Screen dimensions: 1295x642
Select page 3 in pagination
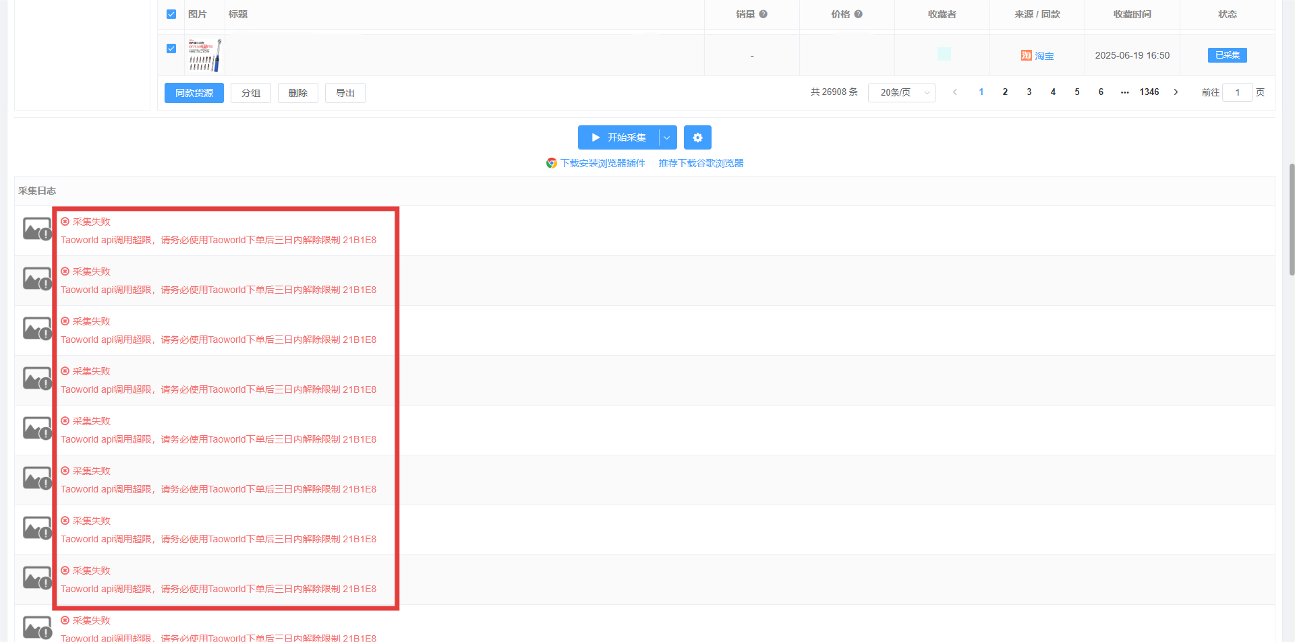[x=1029, y=92]
